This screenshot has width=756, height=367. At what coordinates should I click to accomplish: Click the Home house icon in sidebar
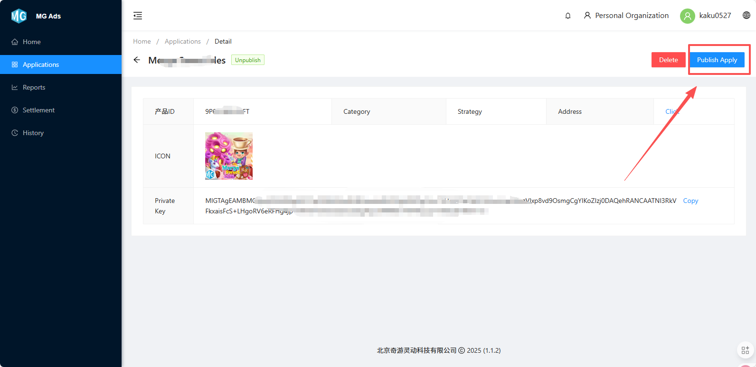[x=15, y=42]
